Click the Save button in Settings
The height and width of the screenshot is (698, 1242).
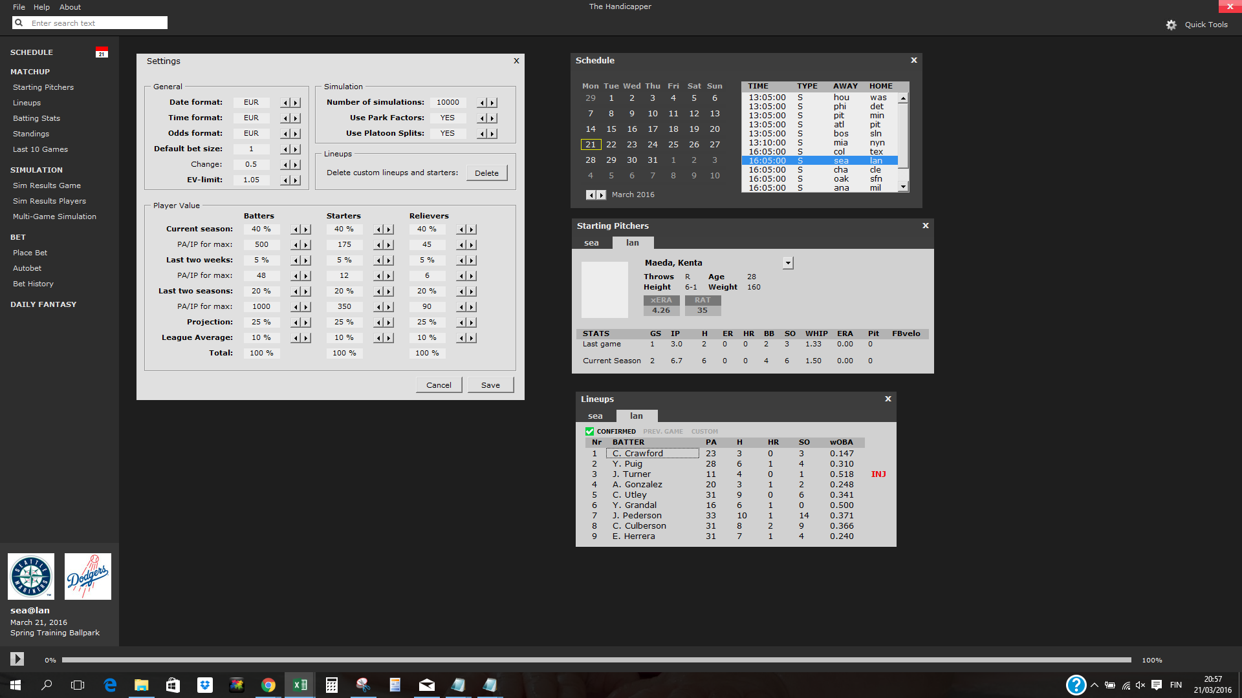[x=490, y=385]
